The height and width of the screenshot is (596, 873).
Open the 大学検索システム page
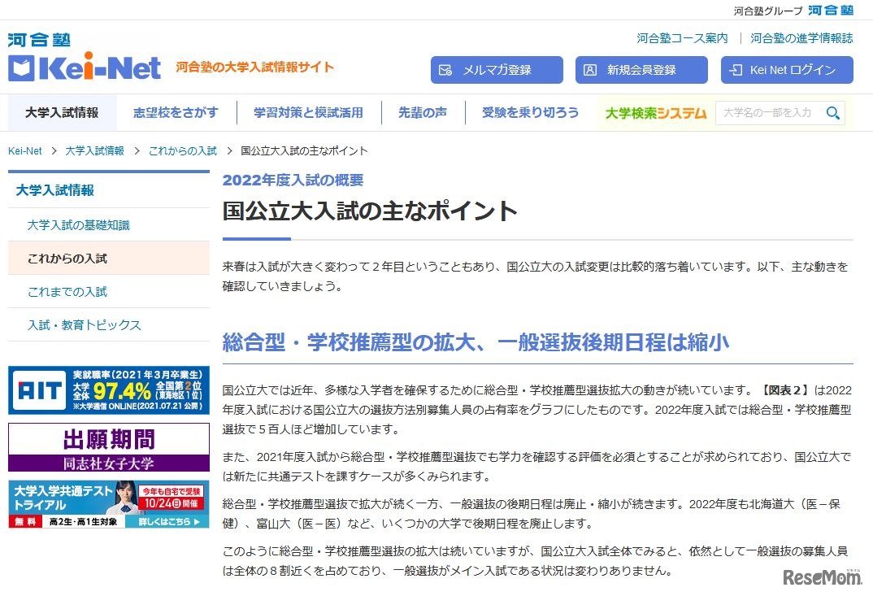tap(655, 113)
